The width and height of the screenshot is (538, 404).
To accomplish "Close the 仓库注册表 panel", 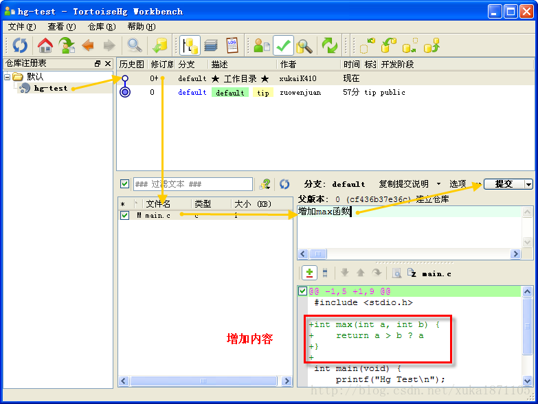I will coord(108,63).
